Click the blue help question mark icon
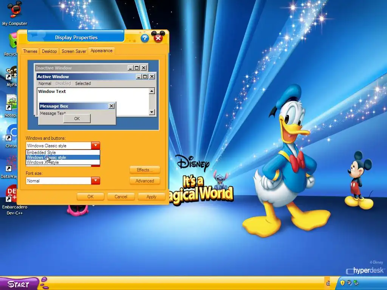 pyautogui.click(x=145, y=38)
